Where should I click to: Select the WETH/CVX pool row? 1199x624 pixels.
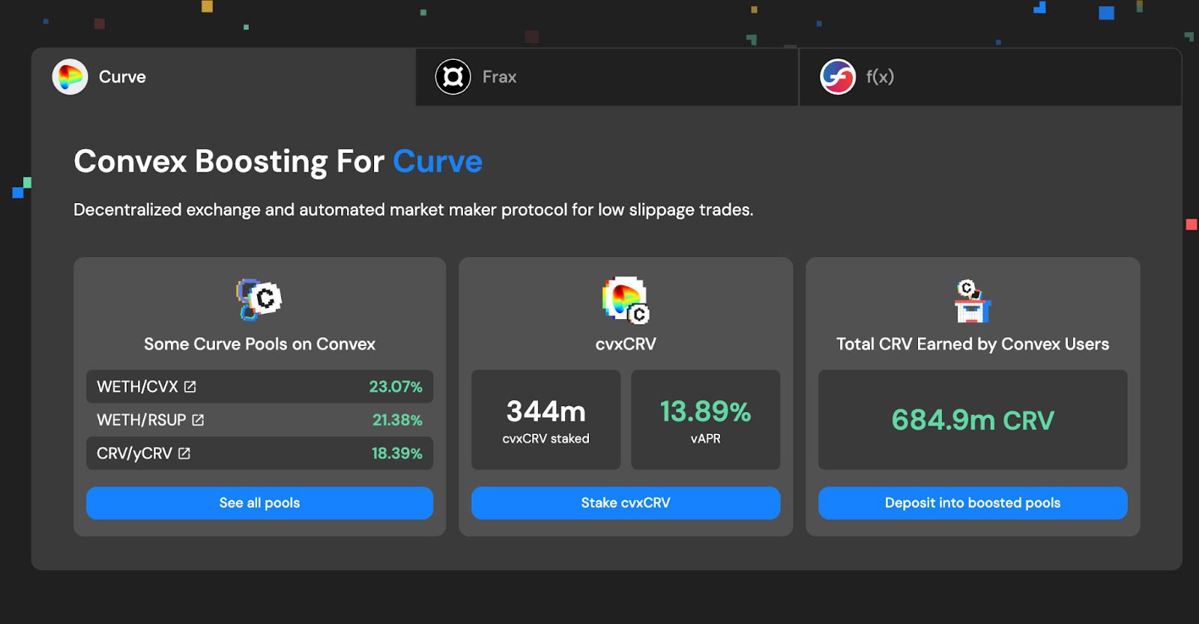pyautogui.click(x=259, y=387)
